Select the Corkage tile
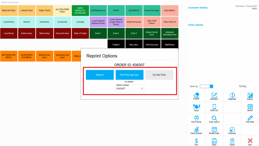Screen dimensions: 259x146 [x=80, y=22]
